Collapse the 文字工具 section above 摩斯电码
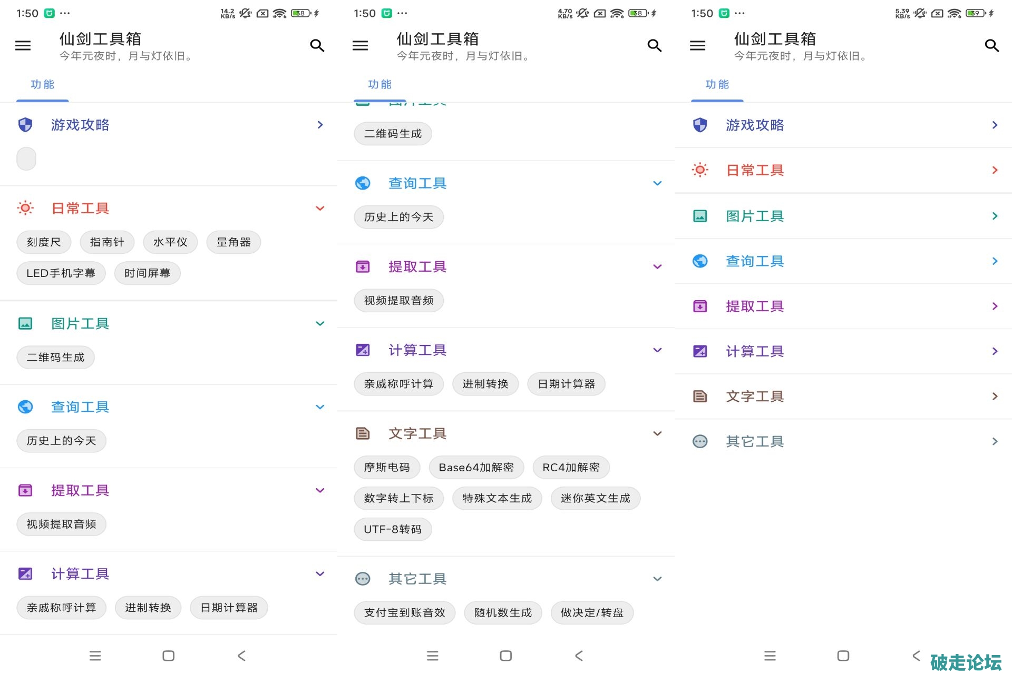Image resolution: width=1012 pixels, height=674 pixels. coord(657,433)
